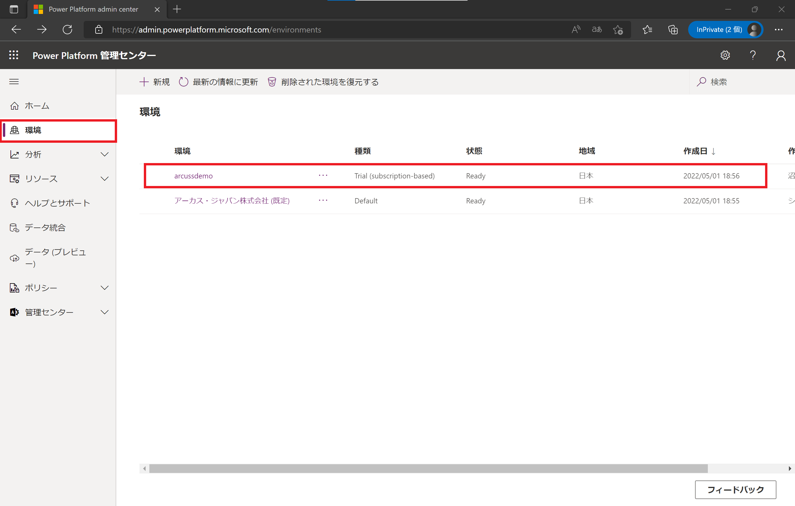Focus the 検索 search box
This screenshot has width=795, height=506.
[743, 82]
